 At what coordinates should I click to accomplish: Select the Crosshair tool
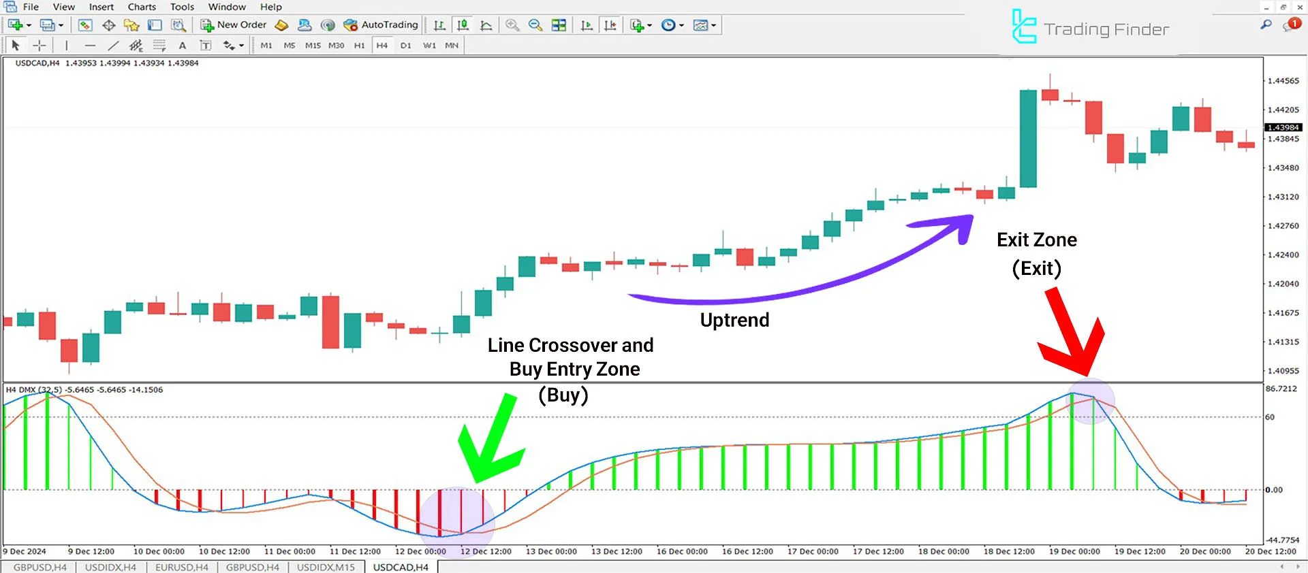point(40,46)
